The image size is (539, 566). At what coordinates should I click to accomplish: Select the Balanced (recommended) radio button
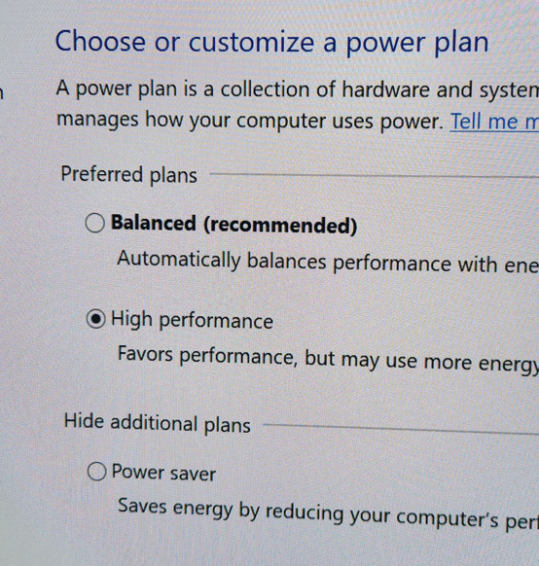[95, 223]
